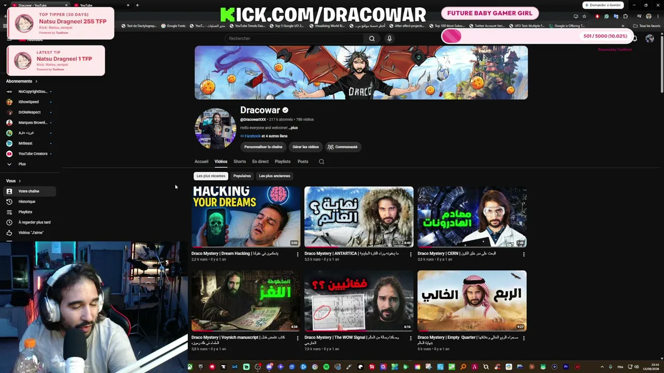
Task: Open options menu for ANTARTICA video
Action: [x=410, y=254]
